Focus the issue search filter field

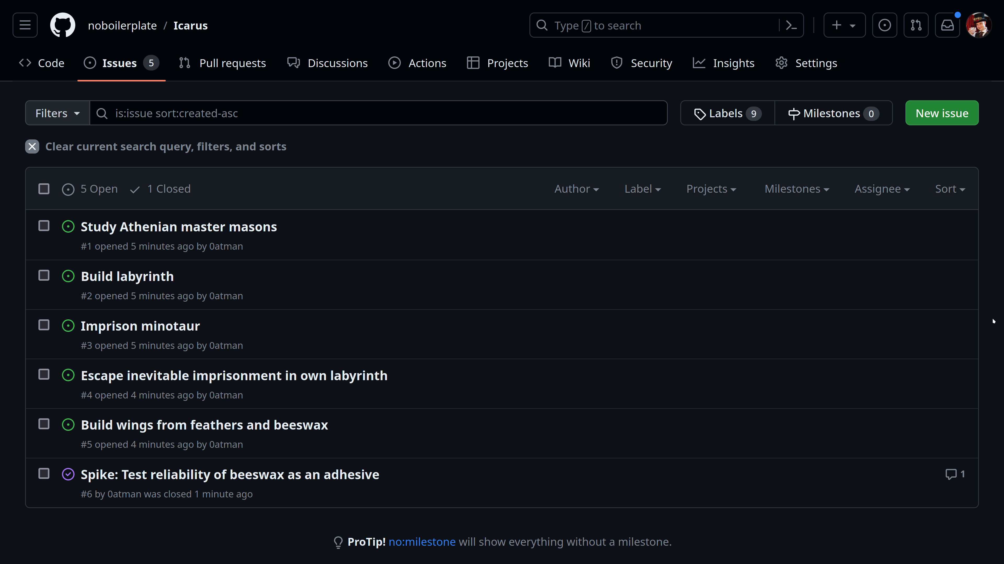tap(378, 113)
